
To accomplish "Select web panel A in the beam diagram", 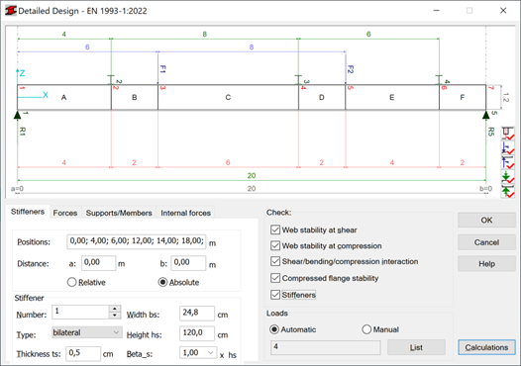I will click(x=64, y=97).
